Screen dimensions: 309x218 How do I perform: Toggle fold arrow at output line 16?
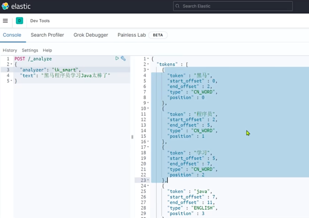tap(148, 141)
